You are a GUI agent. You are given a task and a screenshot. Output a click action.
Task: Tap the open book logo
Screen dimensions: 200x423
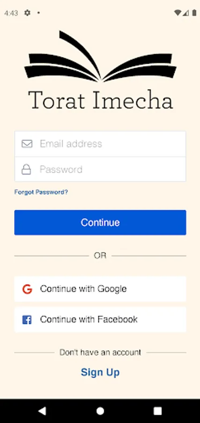pyautogui.click(x=100, y=56)
